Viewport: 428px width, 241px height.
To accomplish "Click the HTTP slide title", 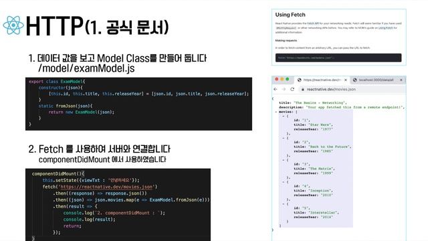I will pyautogui.click(x=54, y=26).
